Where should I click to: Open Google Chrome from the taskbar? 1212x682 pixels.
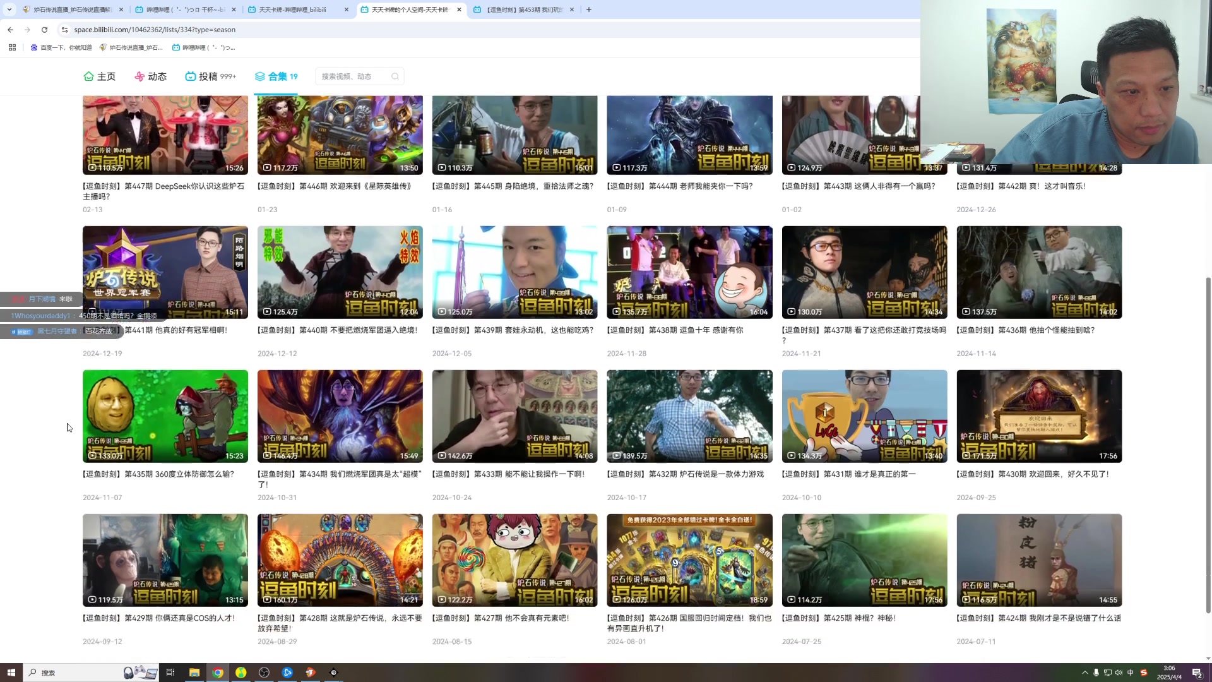click(218, 673)
